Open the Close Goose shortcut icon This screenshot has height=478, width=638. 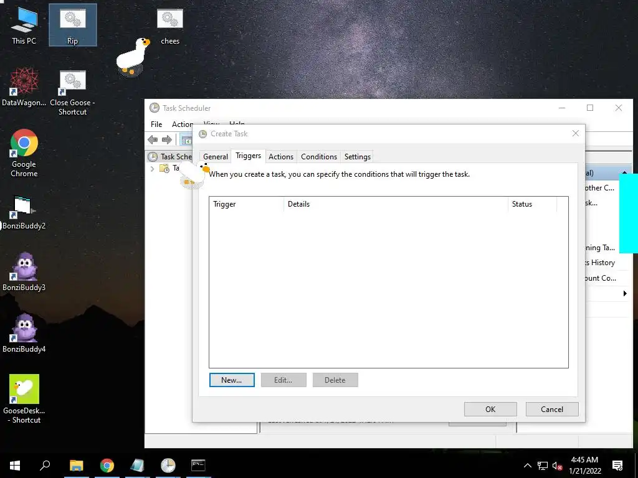pos(72,92)
